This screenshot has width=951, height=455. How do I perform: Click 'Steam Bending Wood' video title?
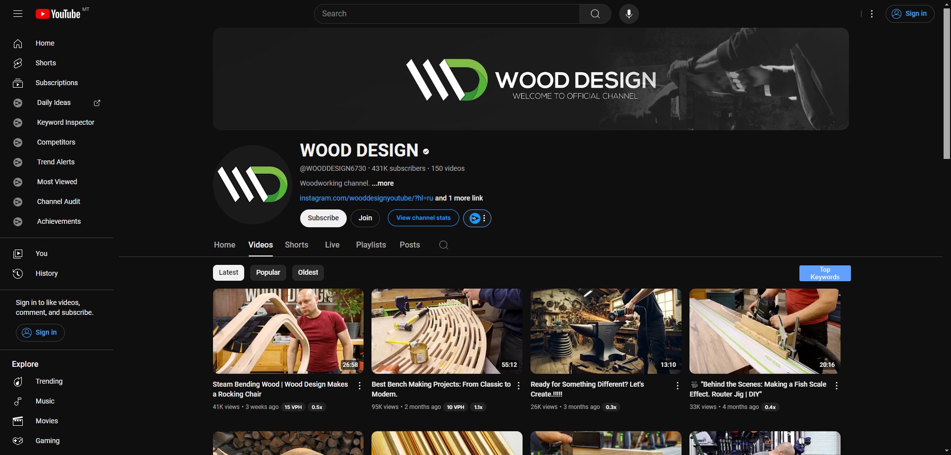point(280,389)
